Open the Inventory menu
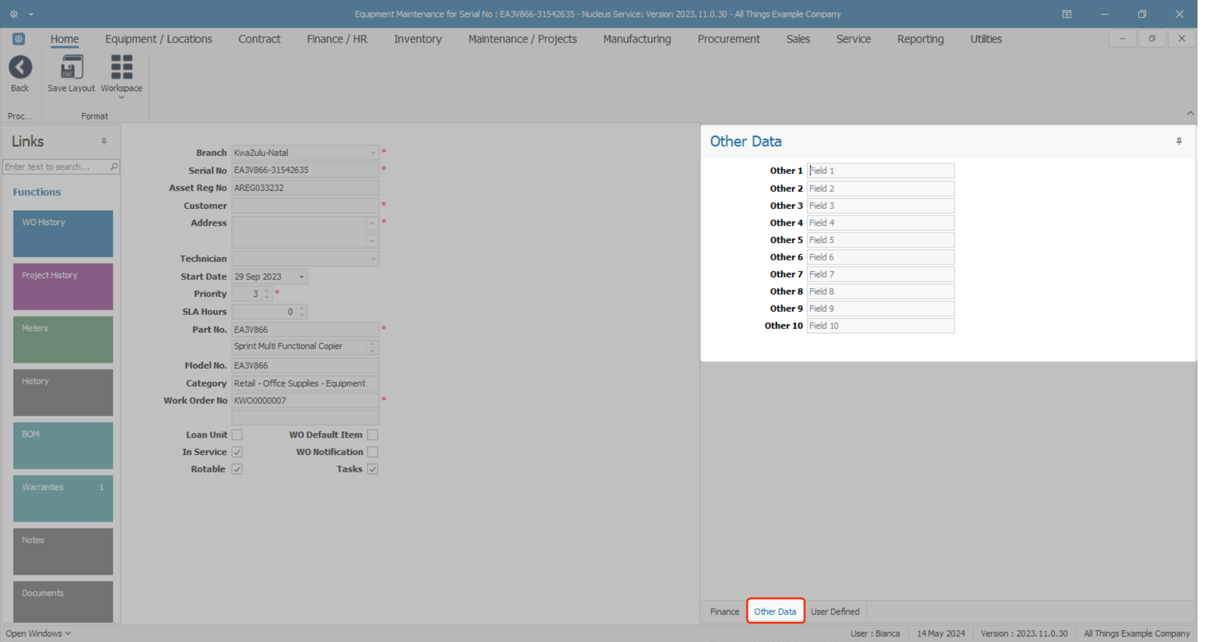 tap(418, 39)
